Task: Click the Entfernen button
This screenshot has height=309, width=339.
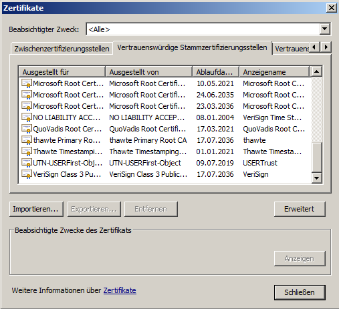Action: pyautogui.click(x=151, y=209)
